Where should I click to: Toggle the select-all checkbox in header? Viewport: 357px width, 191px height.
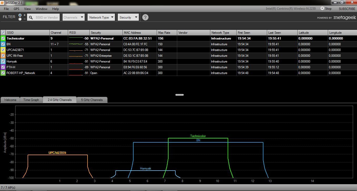click(3, 33)
